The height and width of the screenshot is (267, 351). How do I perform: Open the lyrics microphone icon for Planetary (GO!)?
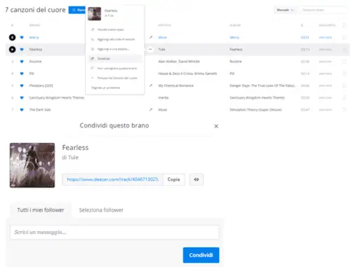click(x=151, y=85)
